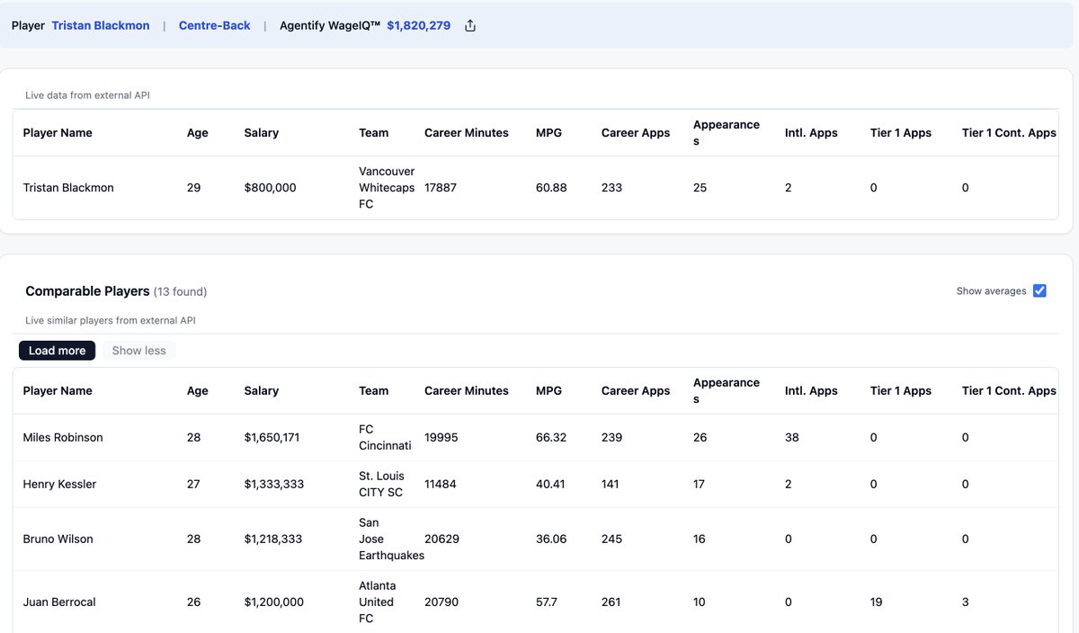Screen dimensions: 1079x633
Task: Toggle the Show averages checkbox
Action: point(1039,290)
